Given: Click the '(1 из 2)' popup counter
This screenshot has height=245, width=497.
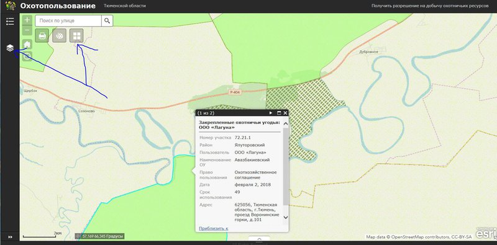Looking at the screenshot, I should pos(206,113).
